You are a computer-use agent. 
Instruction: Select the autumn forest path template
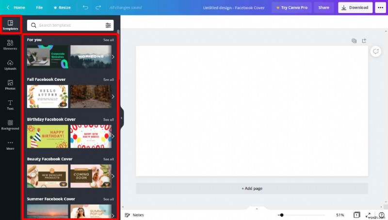click(x=91, y=96)
